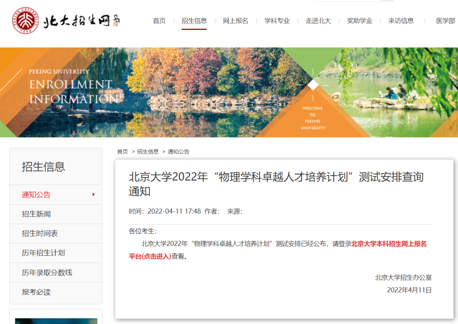The image size is (458, 324).
Task: Visit the 走进北大 navigation section
Action: pos(318,21)
